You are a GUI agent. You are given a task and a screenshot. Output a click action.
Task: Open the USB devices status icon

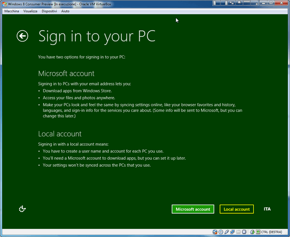tap(226, 232)
